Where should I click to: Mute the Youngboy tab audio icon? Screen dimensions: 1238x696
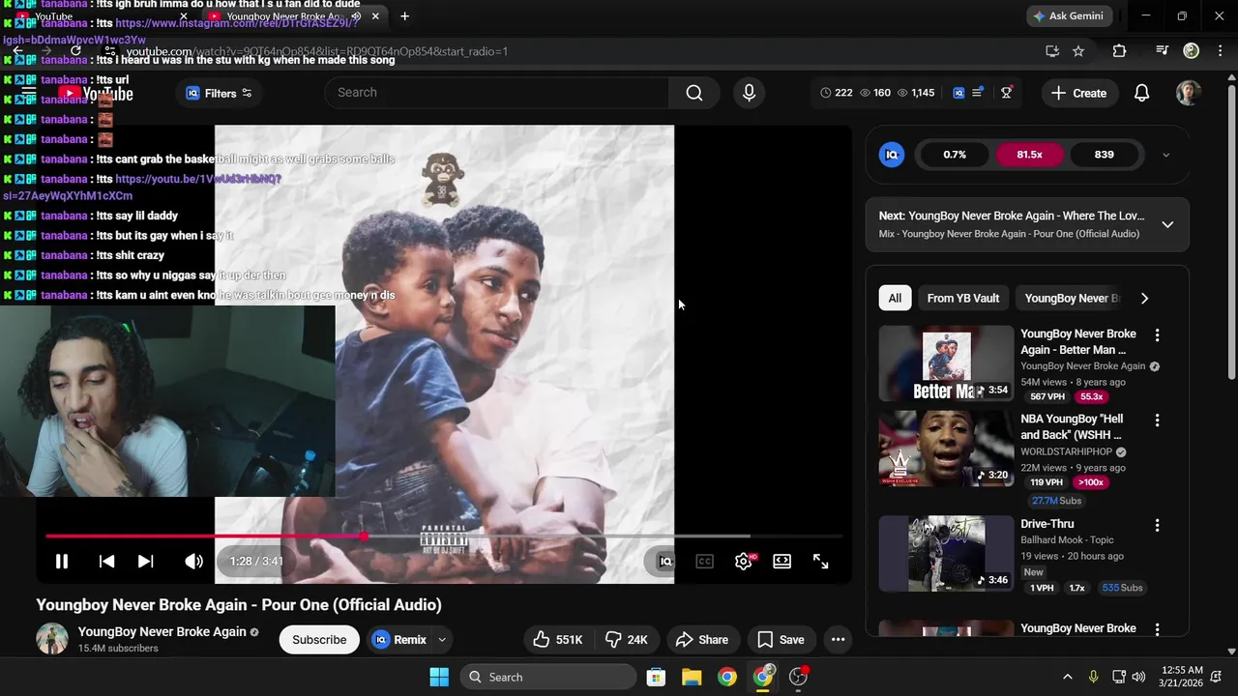tap(356, 16)
